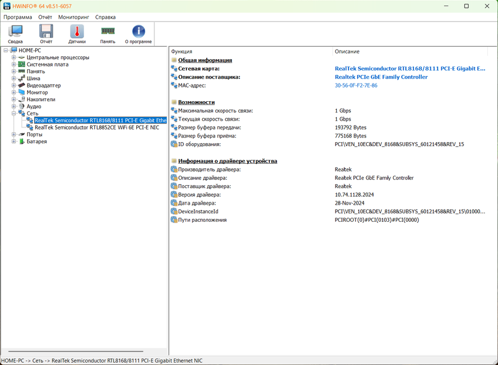Click the MAC address 30-56-0F-F2-7E-86 value
Screen dimensions: 498x365
coord(356,85)
